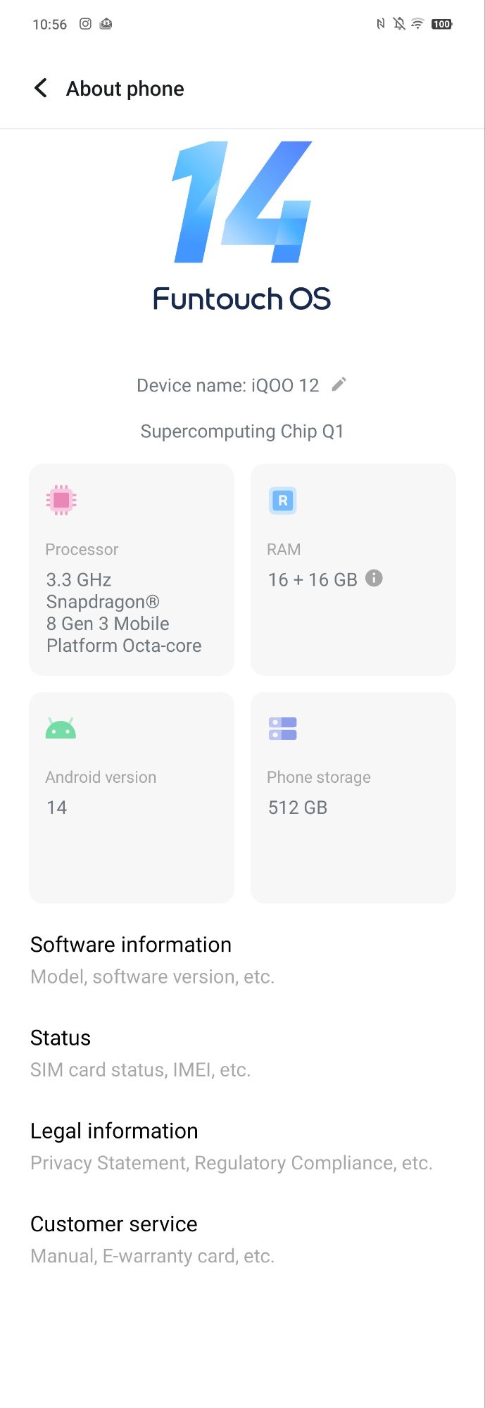Viewport: 485px width, 1408px height.
Task: Tap the Phone storage 512 GB card
Action: [353, 798]
